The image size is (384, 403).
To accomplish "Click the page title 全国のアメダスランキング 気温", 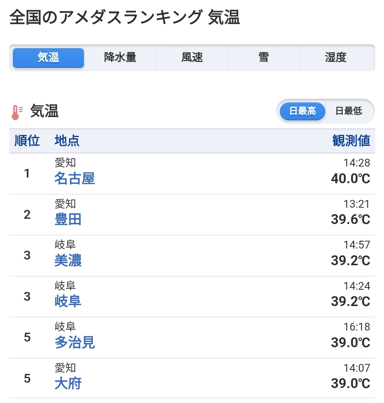I will coord(125,18).
